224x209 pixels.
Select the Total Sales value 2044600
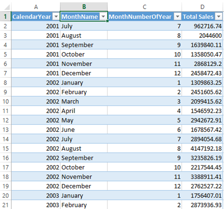point(202,35)
